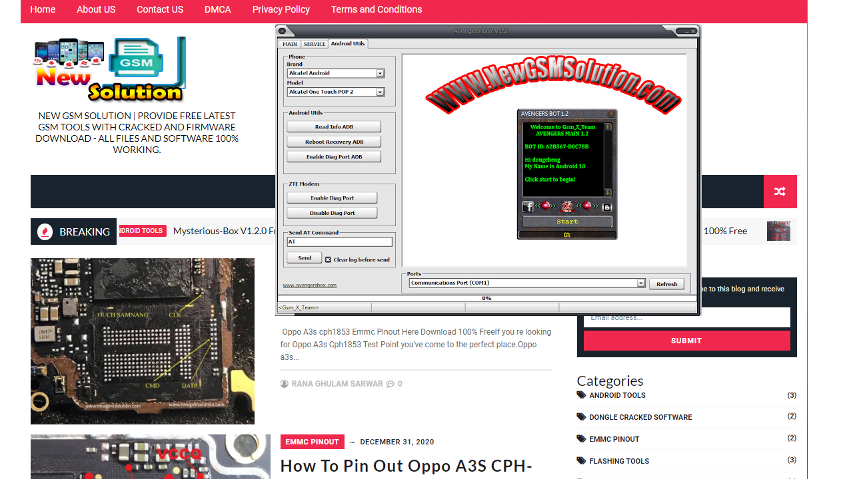Click the flame icon beside BREAKING
The width and height of the screenshot is (853, 479).
46,231
